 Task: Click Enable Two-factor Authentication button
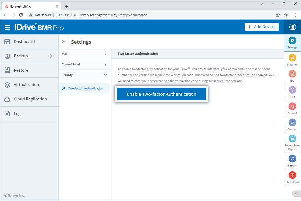click(x=162, y=94)
